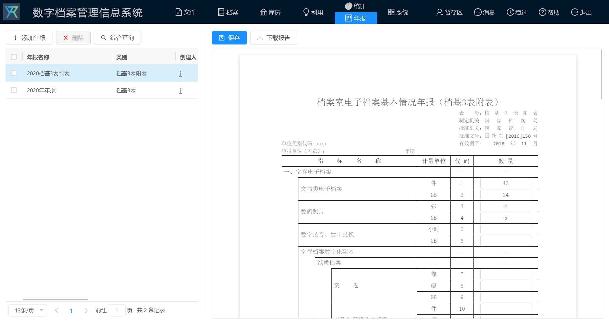Click 退出 to log out
Image resolution: width=609 pixels, height=326 pixels.
(x=582, y=12)
